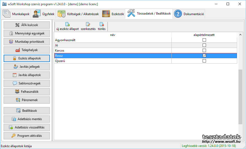246x149 pixels.
Task: Open Javítás állapotok list
Action: pyautogui.click(x=27, y=75)
